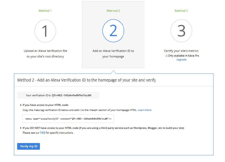
Task: Click inside the meta tag code box
Action: pos(68,119)
